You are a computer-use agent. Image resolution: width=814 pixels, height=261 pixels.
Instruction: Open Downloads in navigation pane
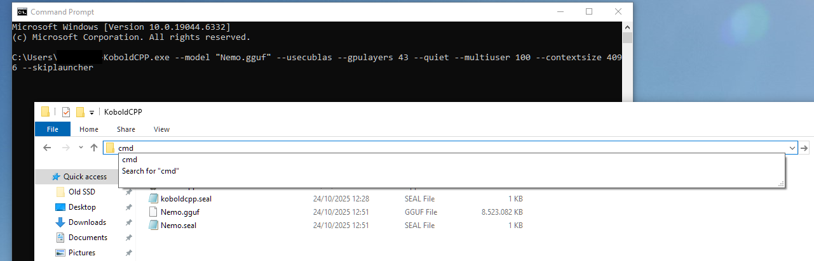pos(87,222)
